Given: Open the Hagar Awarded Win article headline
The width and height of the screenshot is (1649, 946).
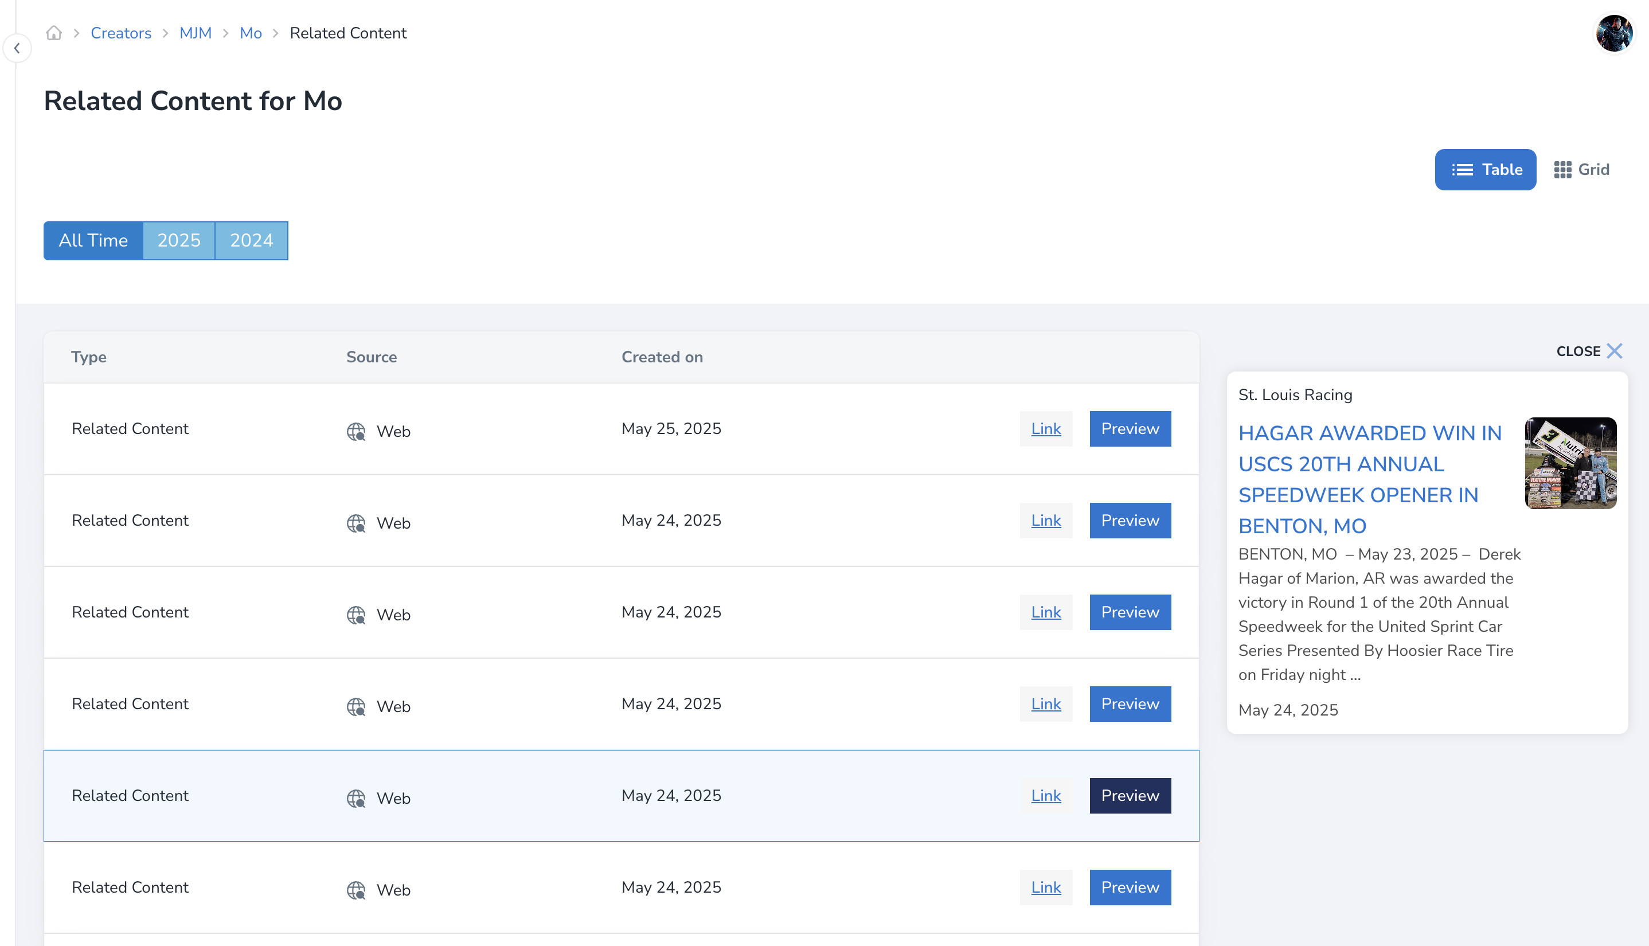Looking at the screenshot, I should click(x=1370, y=479).
